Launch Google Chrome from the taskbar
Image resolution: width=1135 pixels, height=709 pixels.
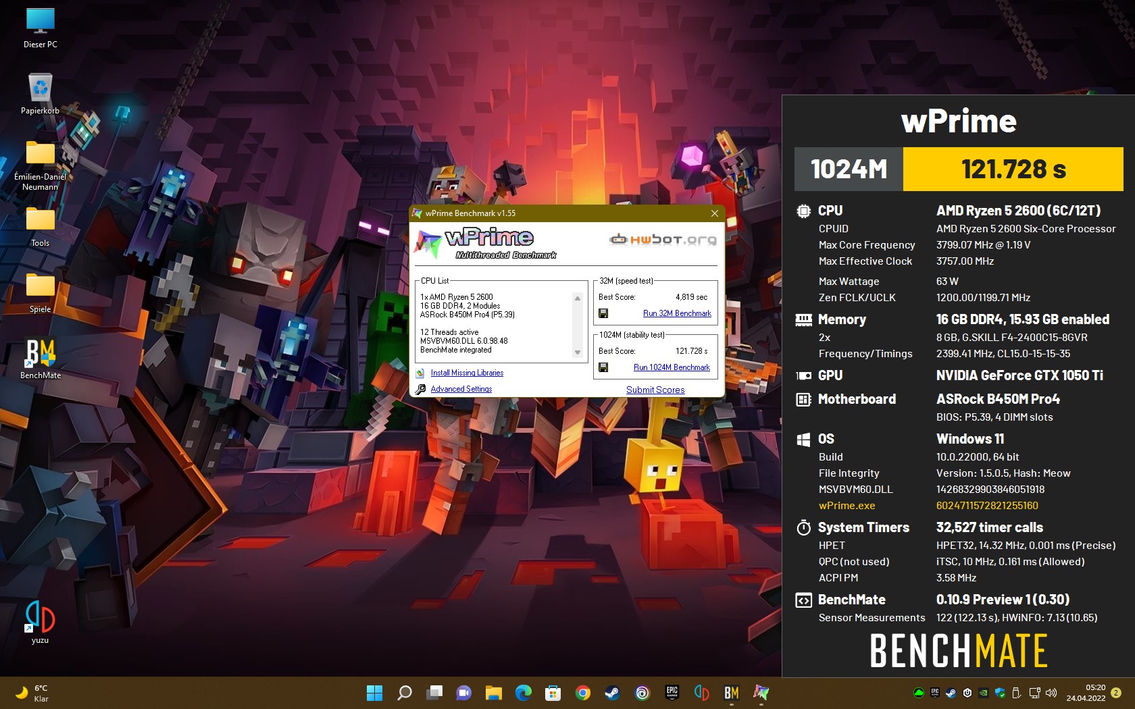click(x=583, y=693)
